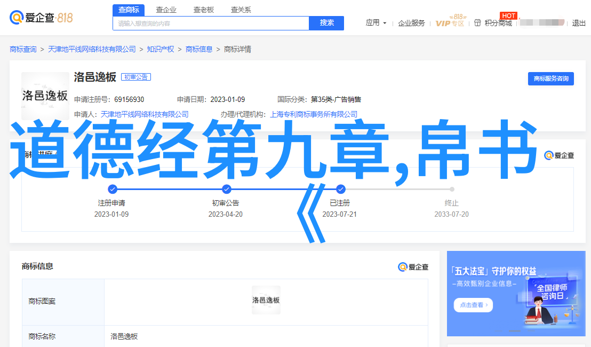The height and width of the screenshot is (347, 591).
Task: Click the 商标名称 table label
Action: (42, 336)
